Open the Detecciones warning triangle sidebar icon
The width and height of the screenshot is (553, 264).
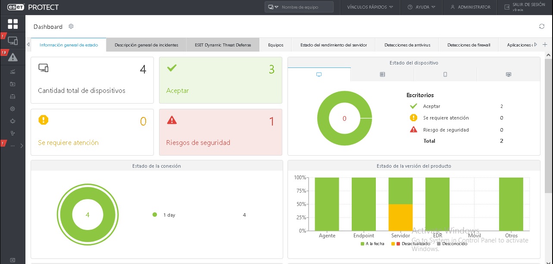point(12,57)
